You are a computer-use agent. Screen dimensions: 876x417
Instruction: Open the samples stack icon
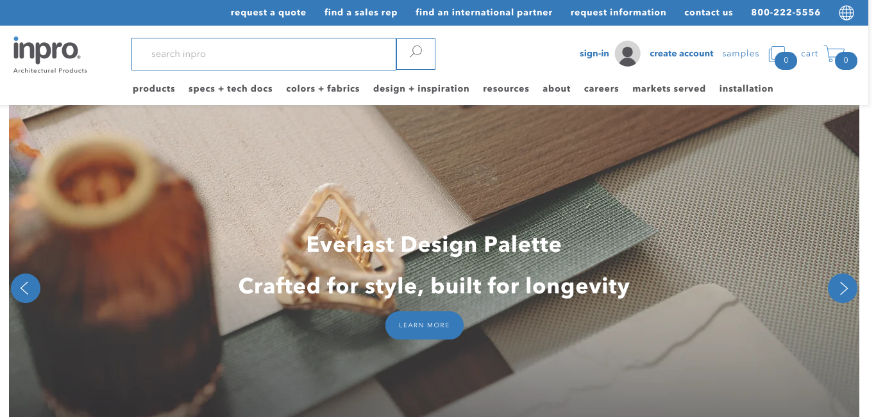point(777,54)
